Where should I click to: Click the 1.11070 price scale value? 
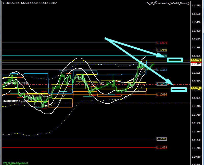[x=196, y=148]
